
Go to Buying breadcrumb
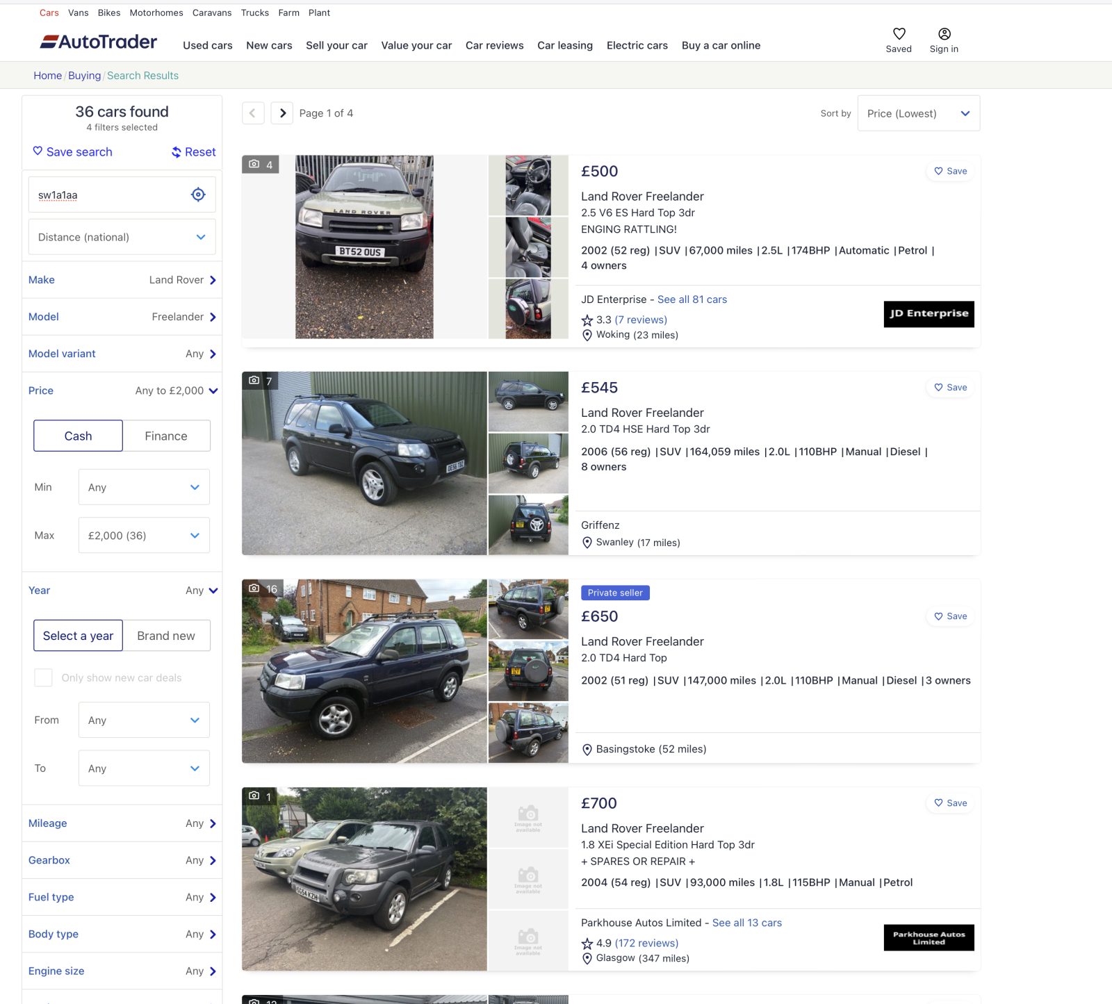[x=85, y=75]
